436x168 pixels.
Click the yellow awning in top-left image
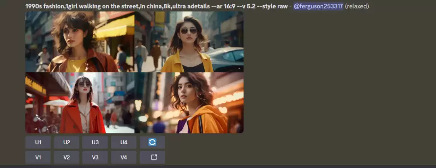pos(116,27)
